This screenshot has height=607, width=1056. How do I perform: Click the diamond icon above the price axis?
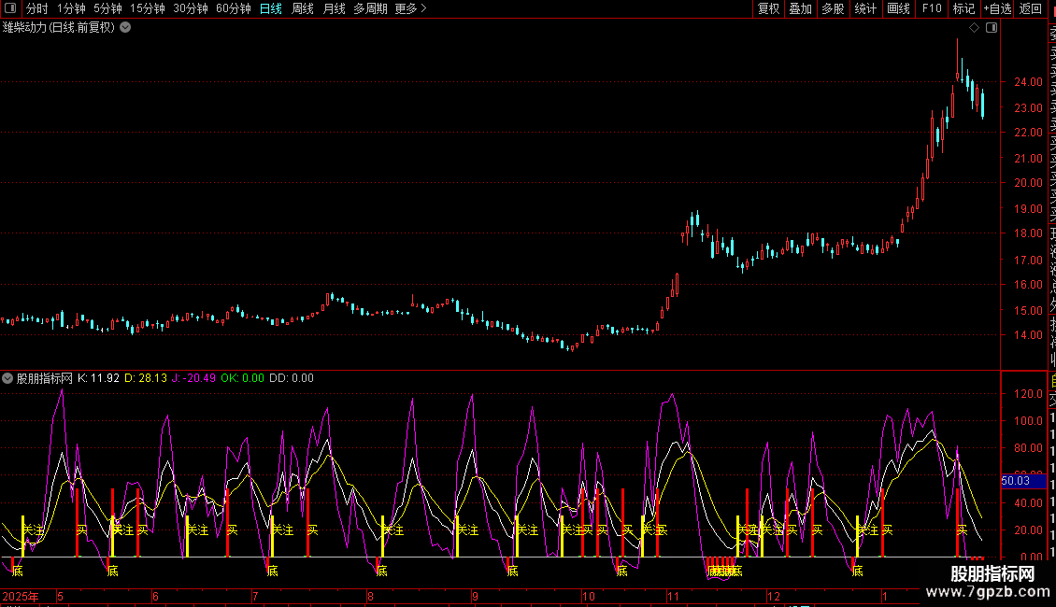974,28
